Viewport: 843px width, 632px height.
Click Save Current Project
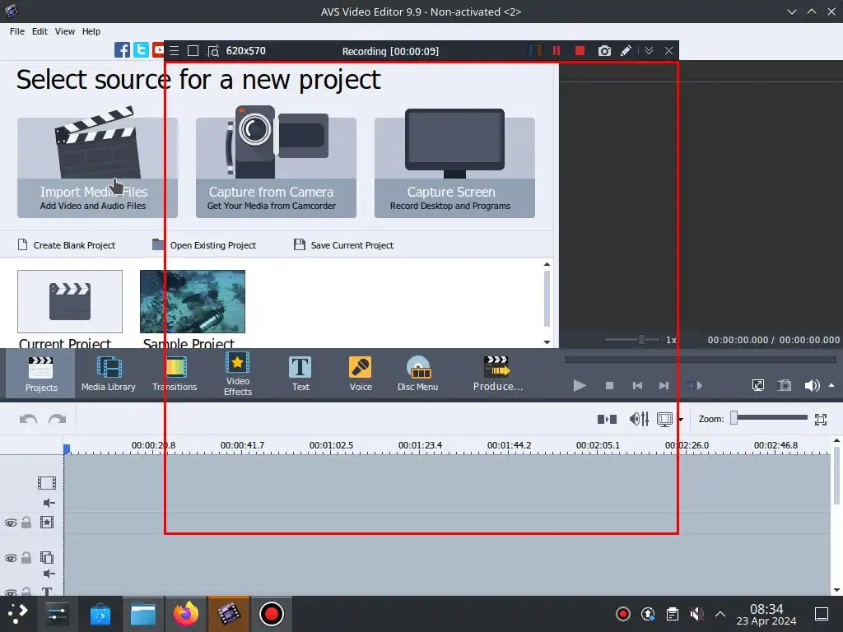pos(343,245)
